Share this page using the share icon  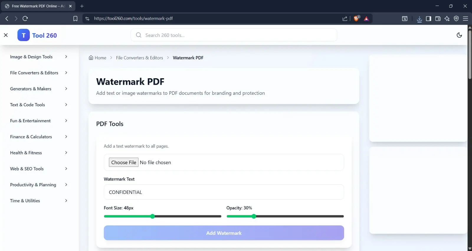click(x=345, y=19)
